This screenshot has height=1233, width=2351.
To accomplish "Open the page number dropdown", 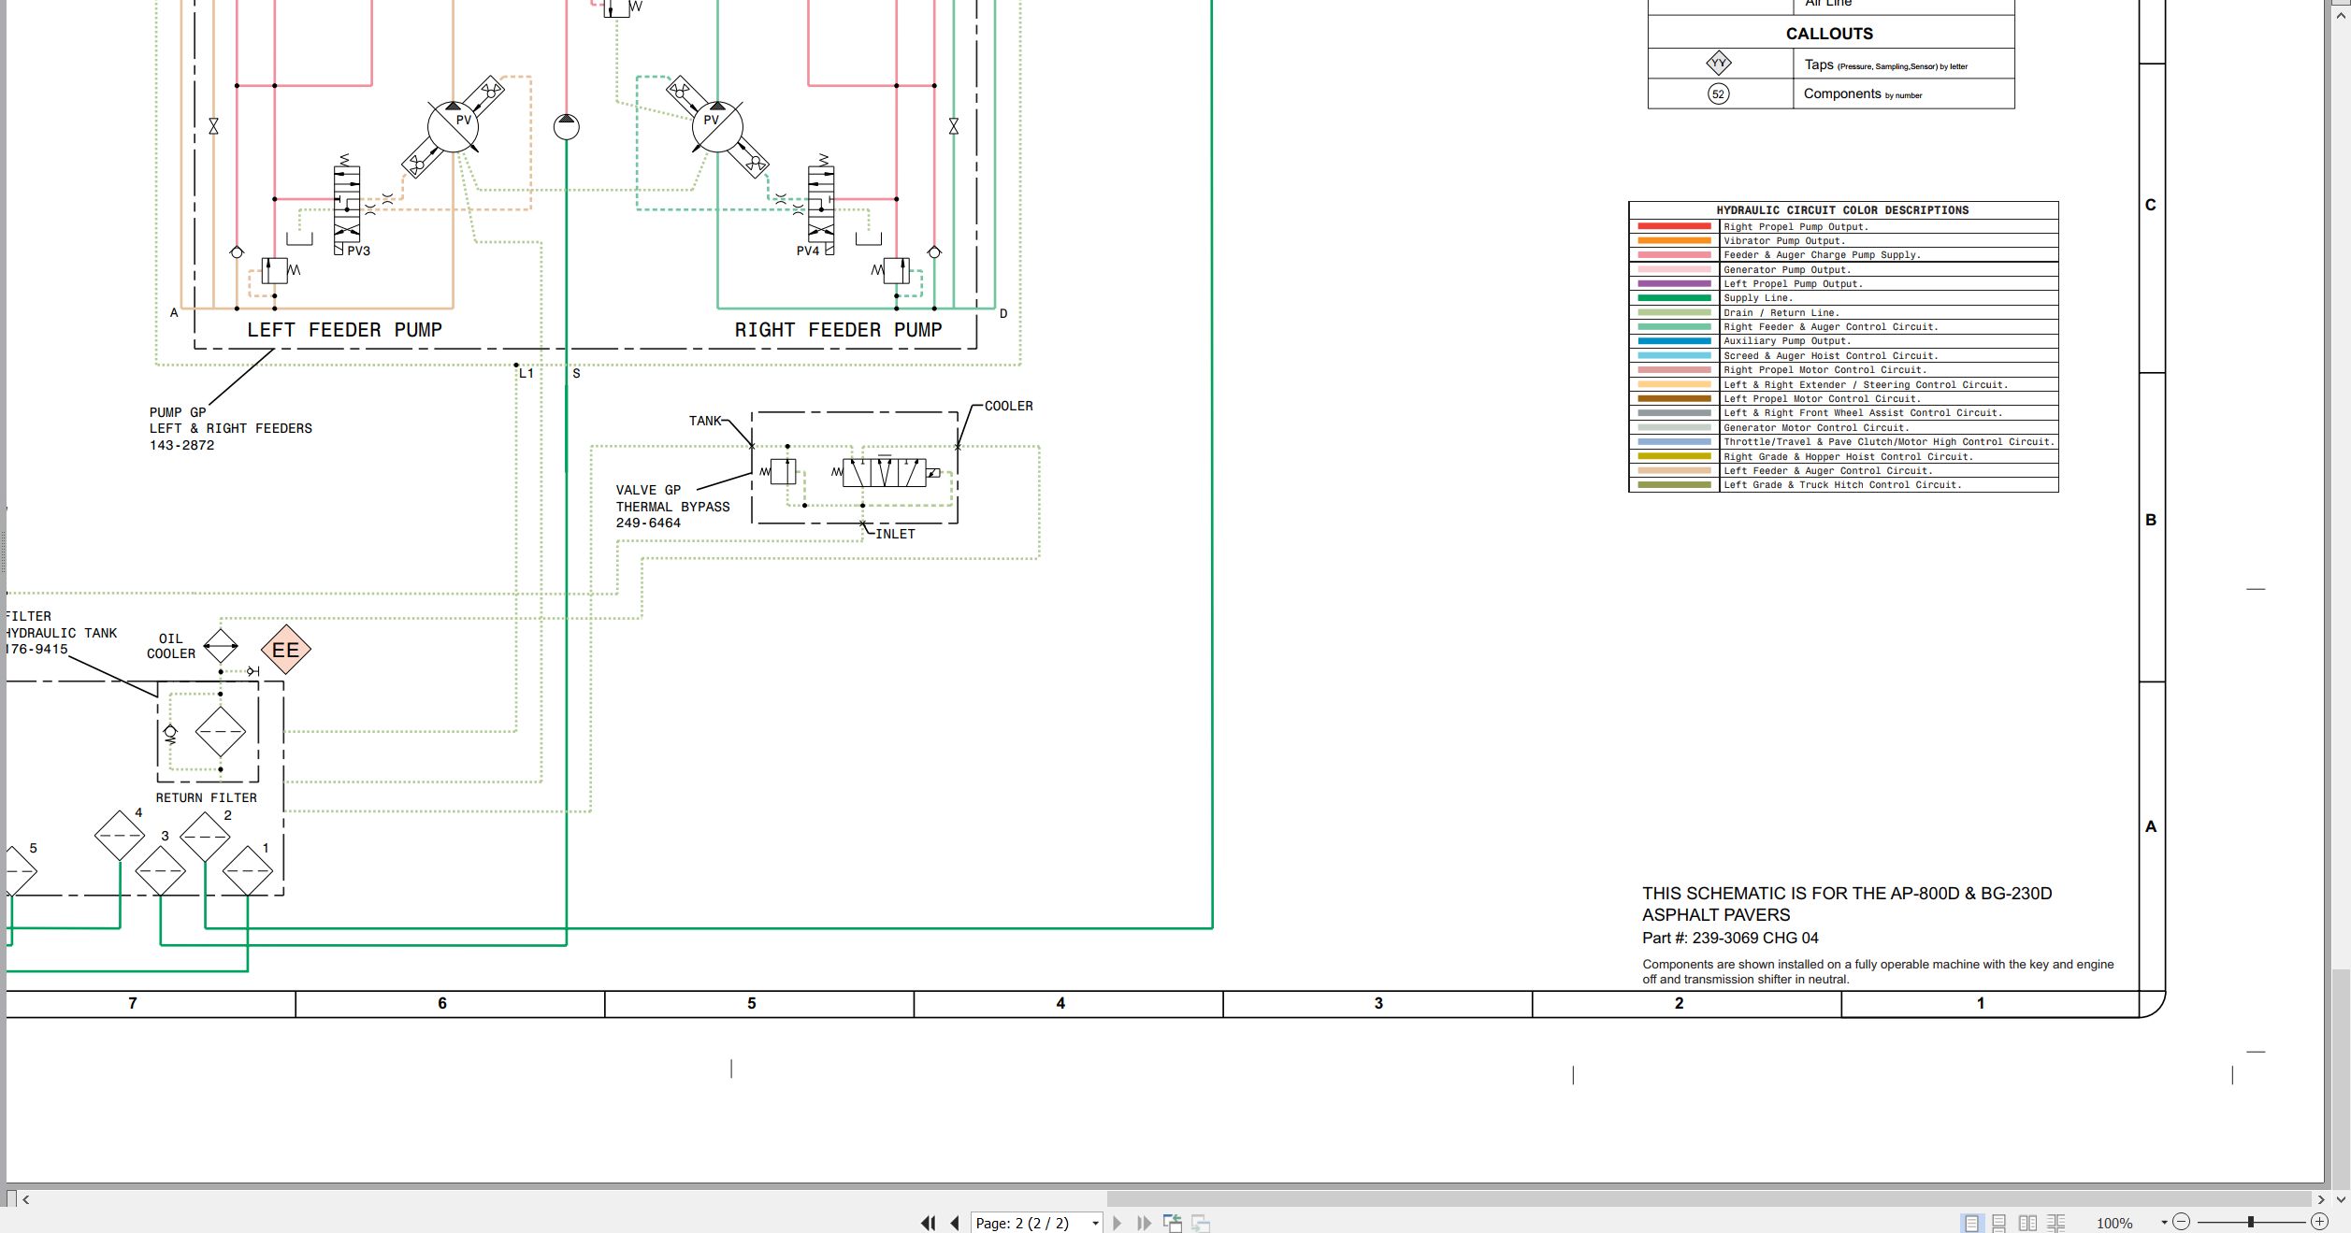I will 1096,1224.
